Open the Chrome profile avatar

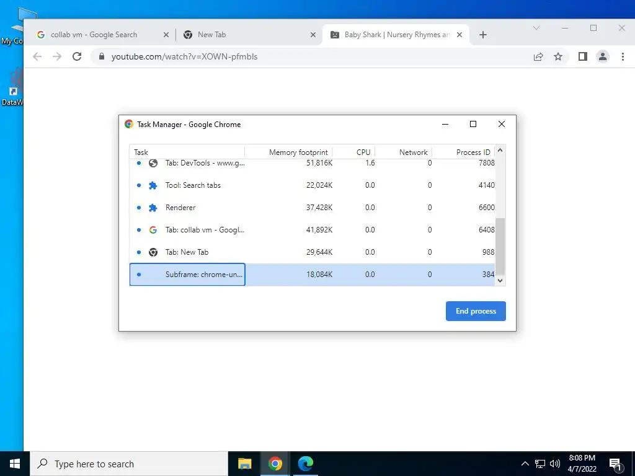point(603,56)
